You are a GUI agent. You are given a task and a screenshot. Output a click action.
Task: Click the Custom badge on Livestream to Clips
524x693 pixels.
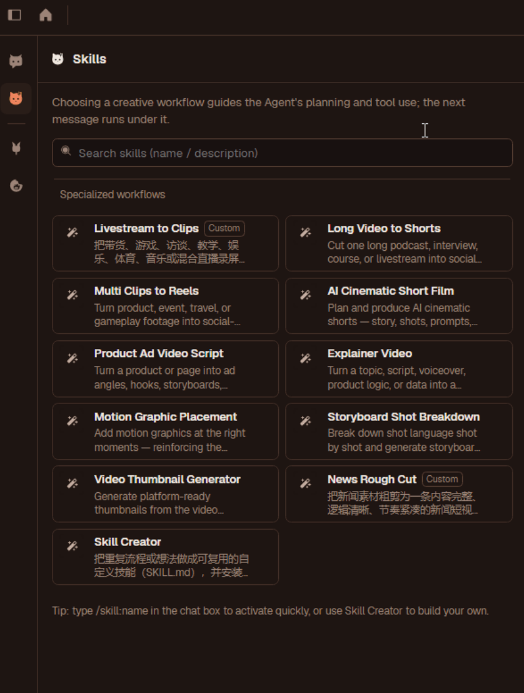(x=224, y=228)
